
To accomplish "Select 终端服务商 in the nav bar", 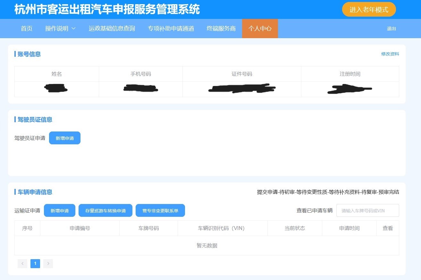I will click(x=221, y=29).
